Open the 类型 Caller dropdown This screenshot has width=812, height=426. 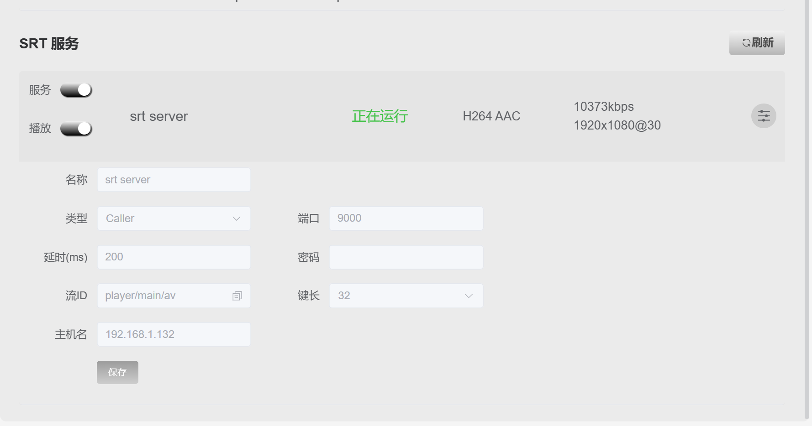pos(174,218)
